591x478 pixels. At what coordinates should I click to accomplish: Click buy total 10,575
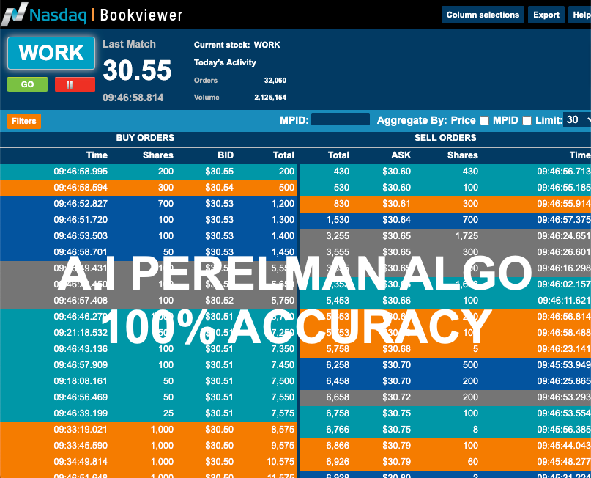pos(280,462)
